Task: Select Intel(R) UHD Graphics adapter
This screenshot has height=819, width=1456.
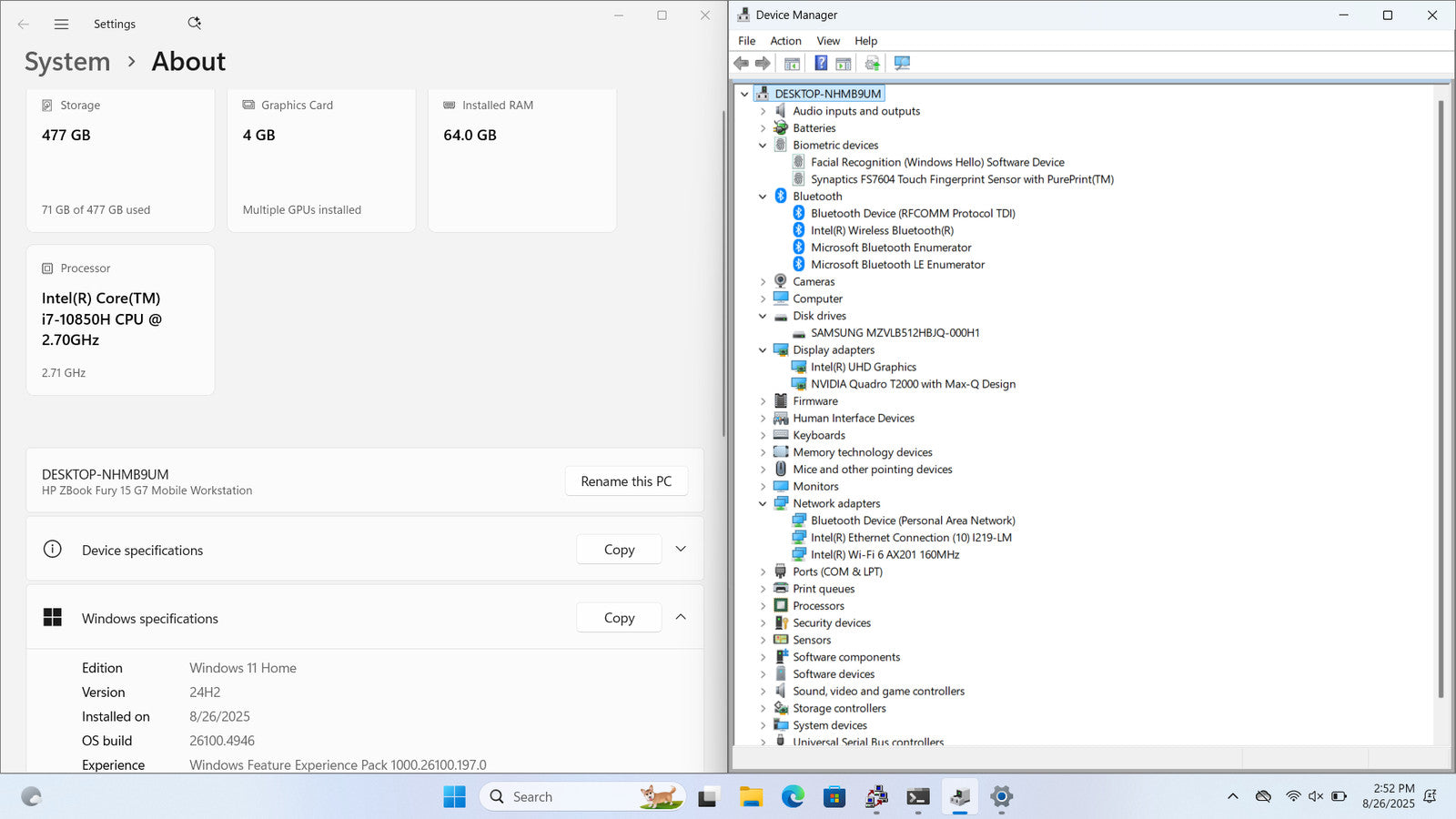Action: click(864, 367)
